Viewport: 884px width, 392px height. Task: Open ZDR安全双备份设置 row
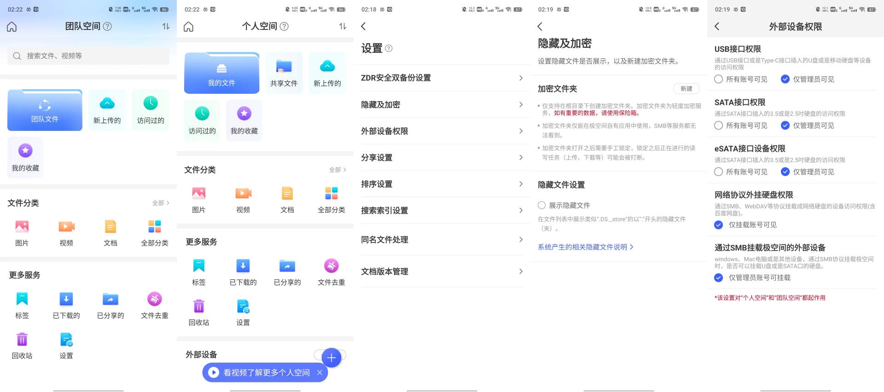click(442, 78)
